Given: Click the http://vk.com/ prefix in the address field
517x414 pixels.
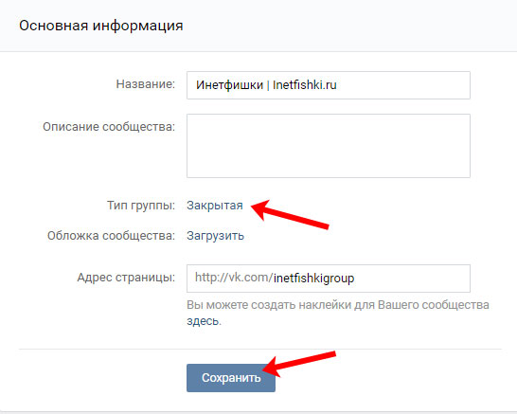Looking at the screenshot, I should [x=234, y=278].
